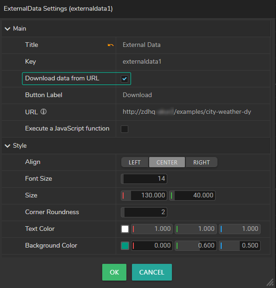This screenshot has height=288, width=276.
Task: Open the URL info icon tooltip
Action: point(44,111)
